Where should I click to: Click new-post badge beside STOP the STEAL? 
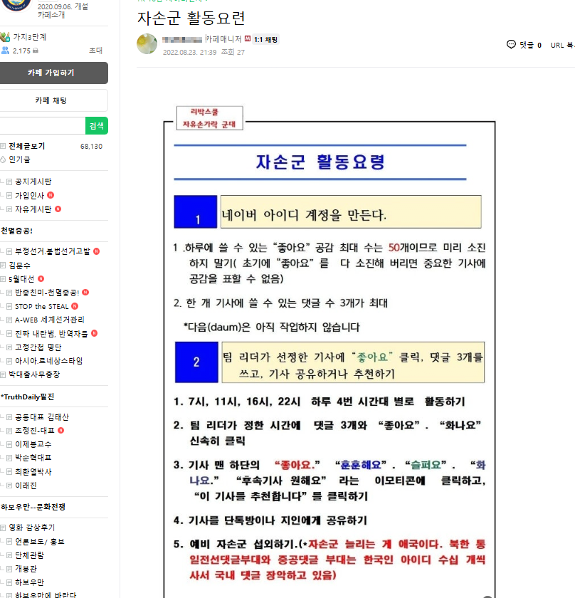[75, 306]
